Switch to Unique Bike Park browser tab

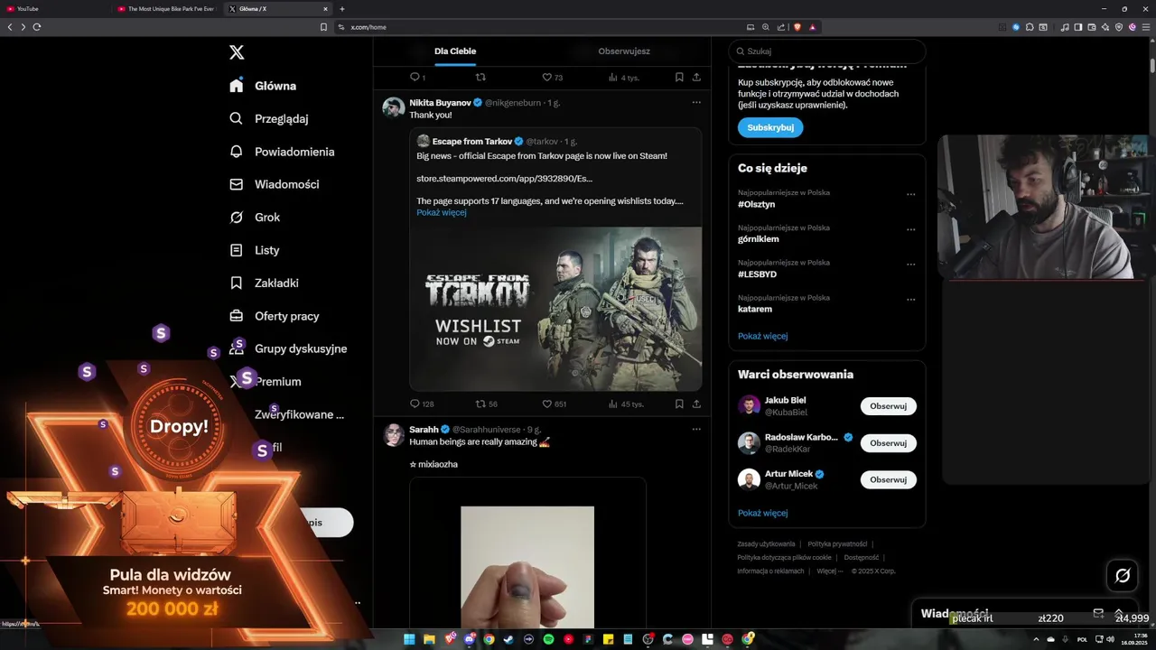pyautogui.click(x=168, y=8)
